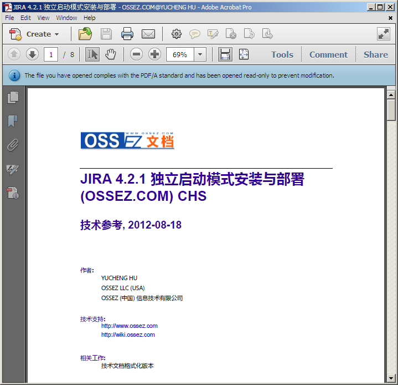398x385 pixels.
Task: Open the Share pane
Action: tap(376, 54)
